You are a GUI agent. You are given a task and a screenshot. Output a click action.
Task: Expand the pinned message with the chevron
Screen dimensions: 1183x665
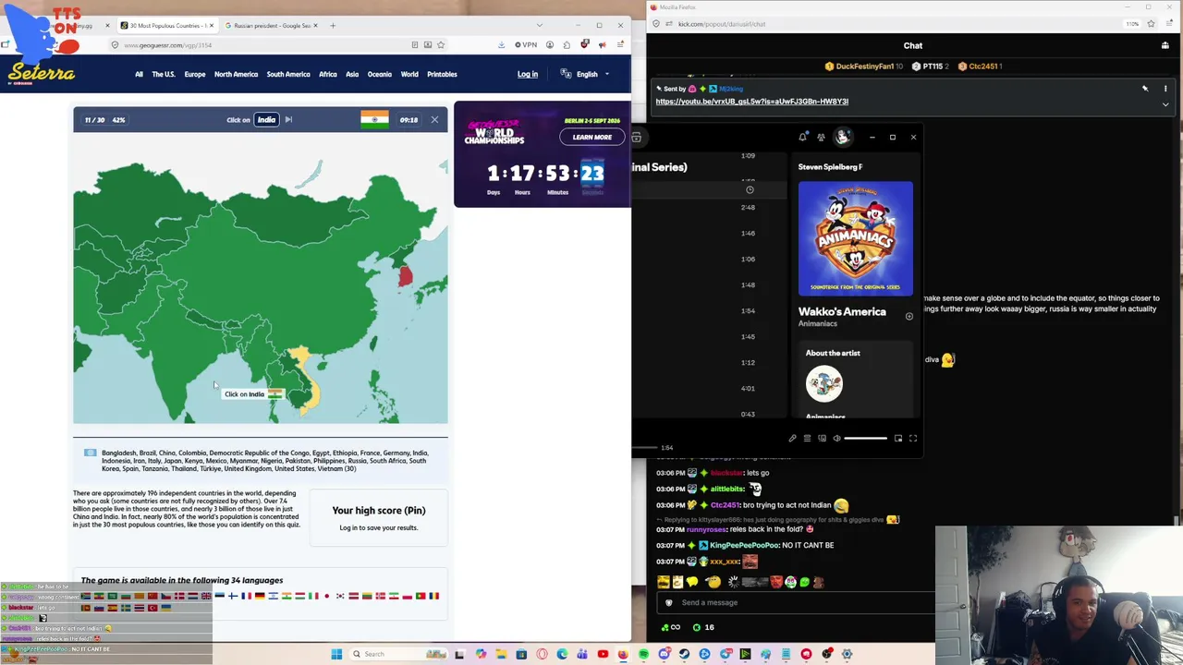click(x=1165, y=104)
